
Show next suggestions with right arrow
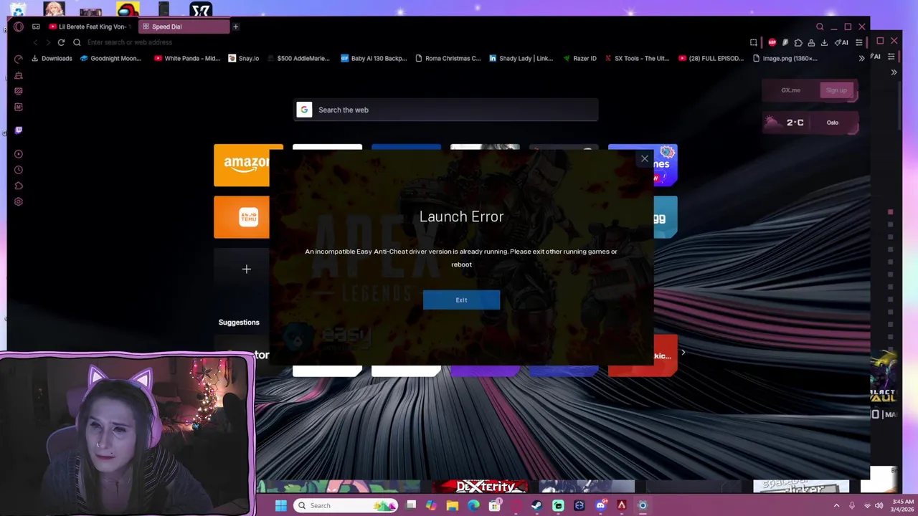pos(683,352)
